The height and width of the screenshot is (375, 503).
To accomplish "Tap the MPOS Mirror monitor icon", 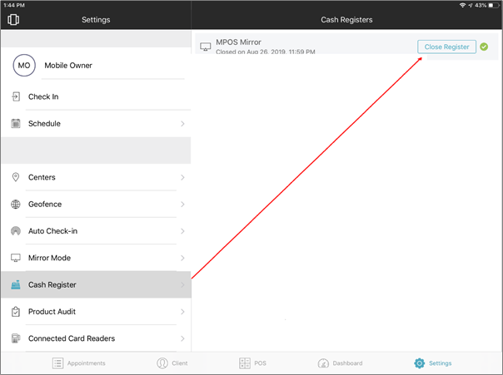I will 206,47.
